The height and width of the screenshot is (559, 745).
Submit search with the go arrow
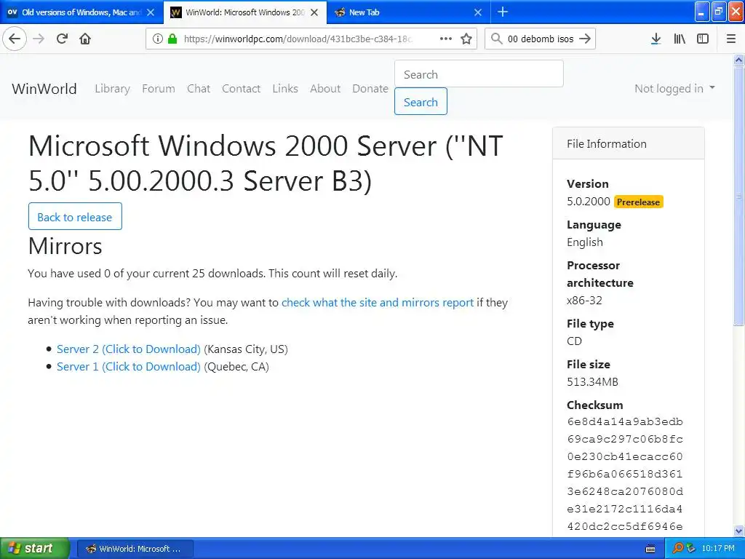point(586,39)
